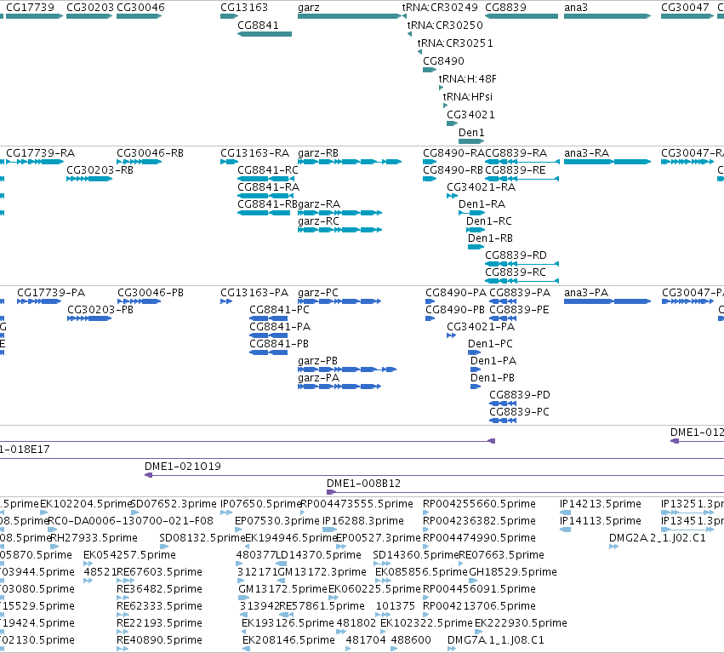Screen dimensions: 724x653
Task: Click the CG30047 gene bar
Action: click(x=687, y=16)
